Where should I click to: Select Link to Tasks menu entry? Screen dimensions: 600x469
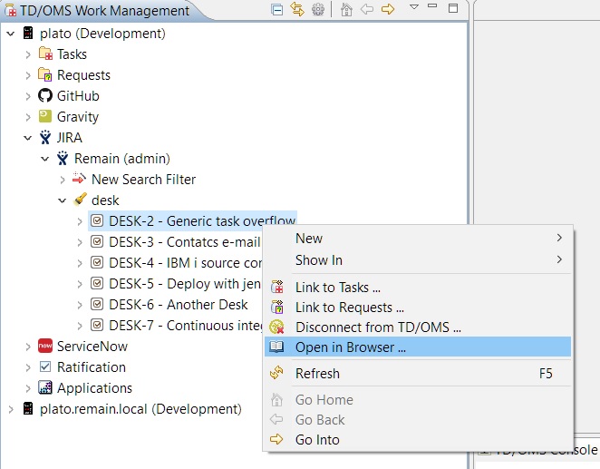point(337,288)
